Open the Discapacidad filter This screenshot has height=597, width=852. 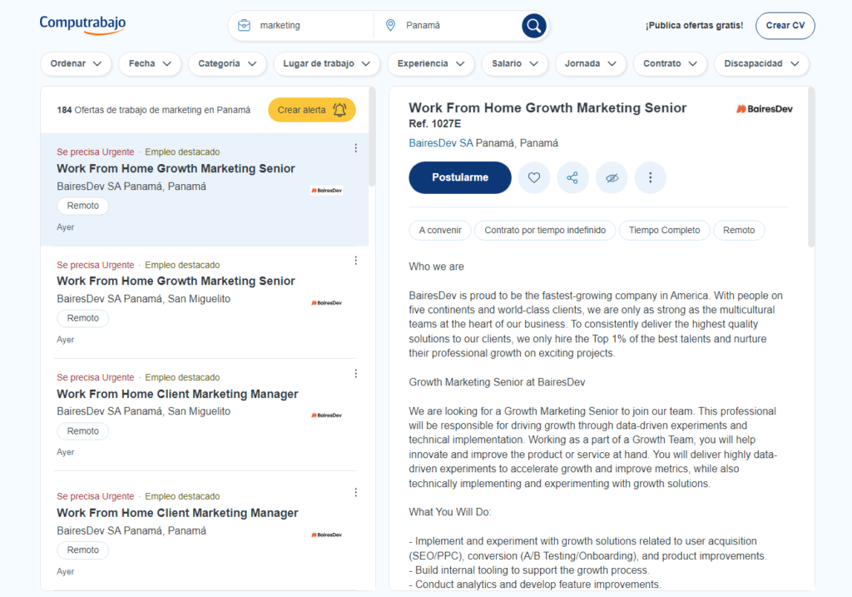(x=761, y=63)
